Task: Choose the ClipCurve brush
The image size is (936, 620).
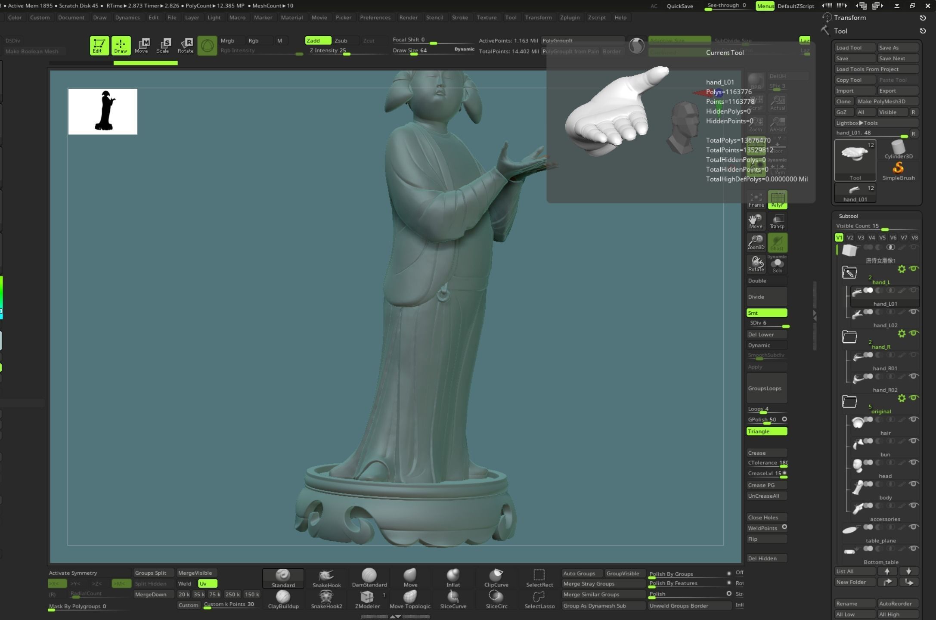Action: 496,578
